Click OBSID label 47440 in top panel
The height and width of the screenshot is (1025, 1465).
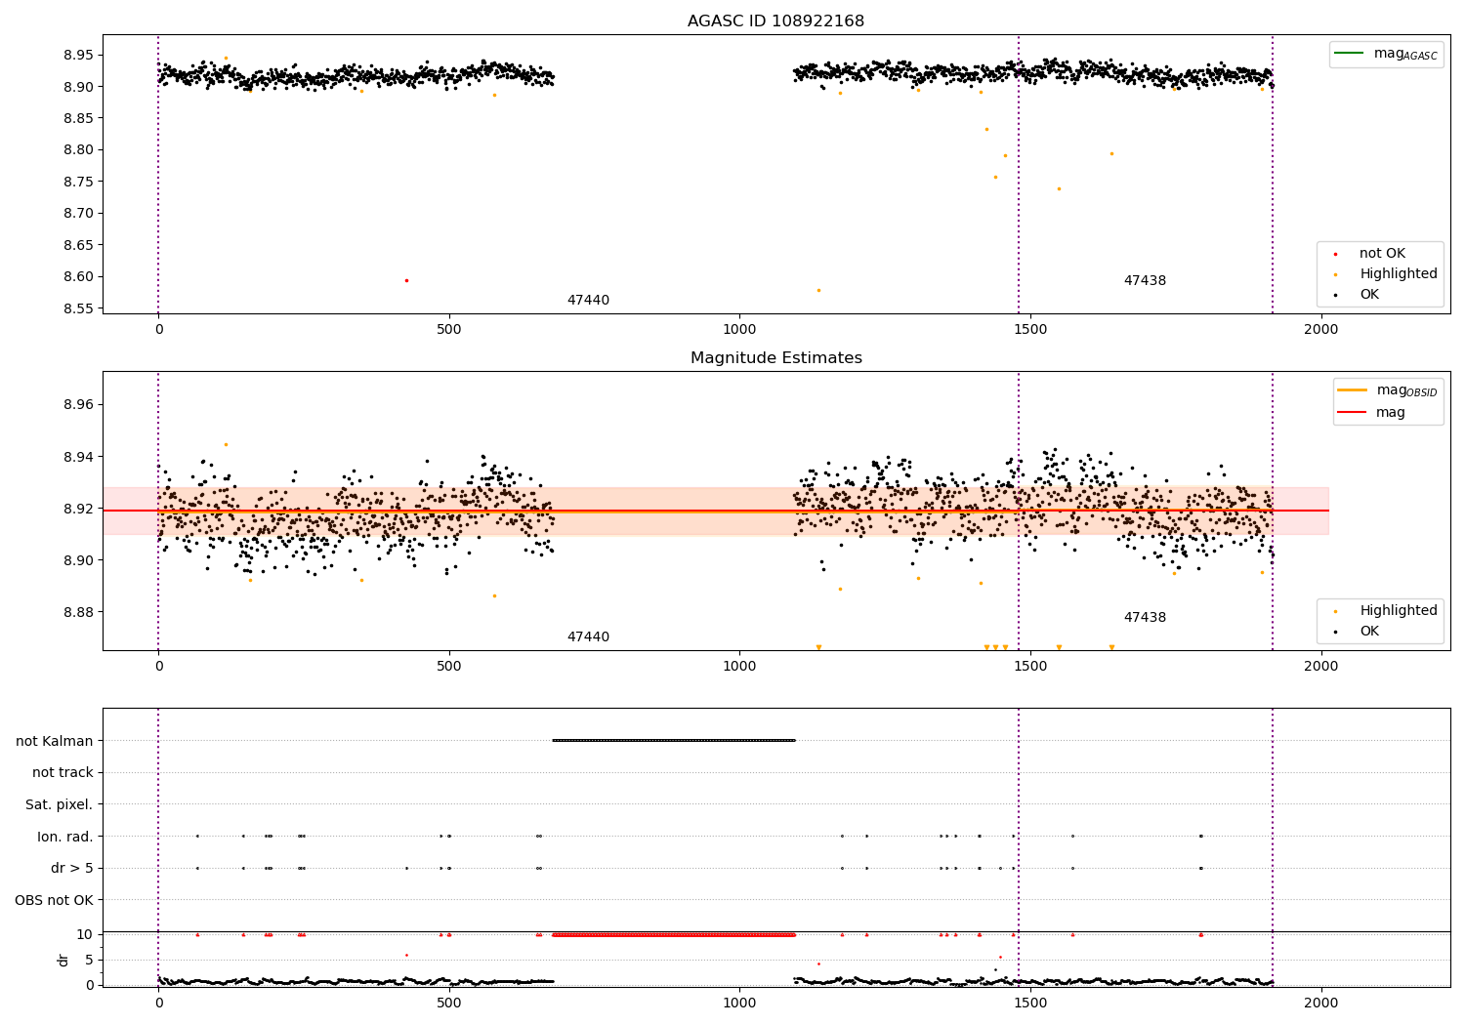point(588,301)
